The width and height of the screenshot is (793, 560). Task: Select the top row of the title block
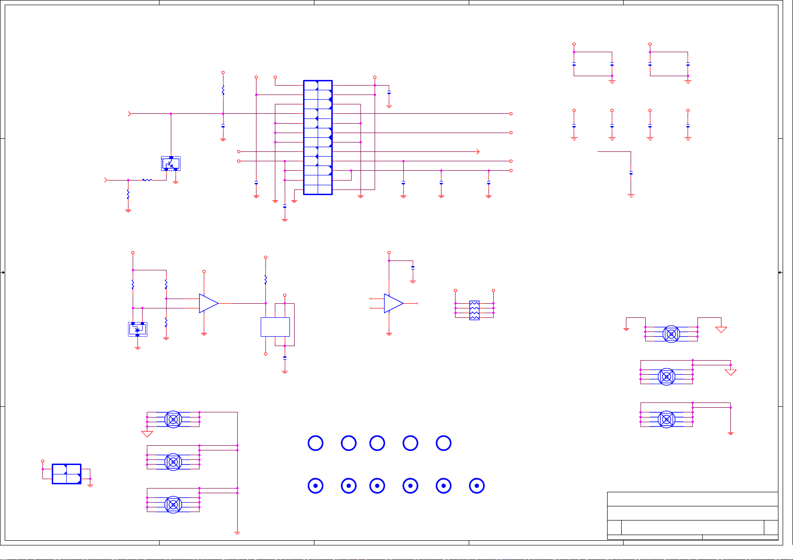click(692, 499)
